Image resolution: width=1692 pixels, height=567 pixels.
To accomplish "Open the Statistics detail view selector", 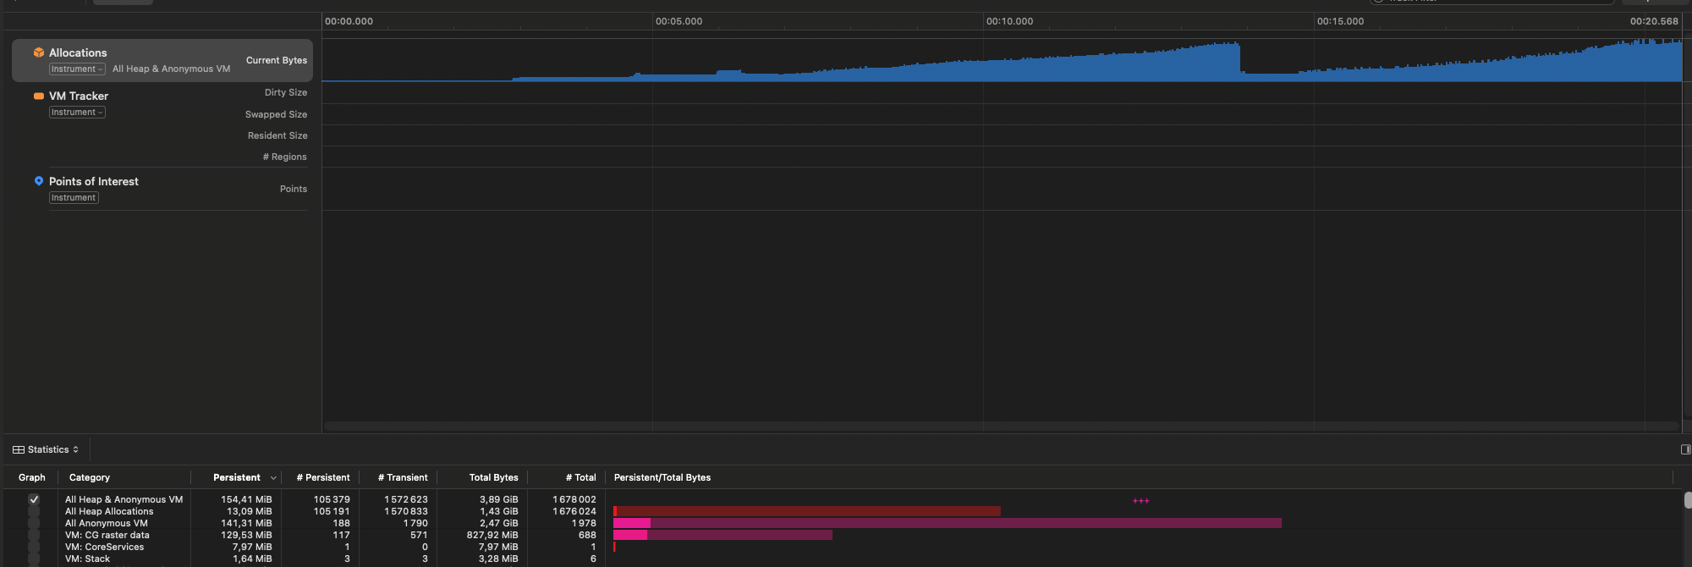I will (x=46, y=449).
